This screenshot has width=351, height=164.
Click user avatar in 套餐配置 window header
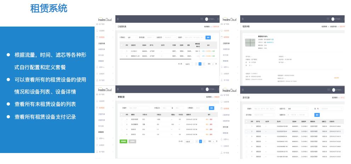(207, 89)
